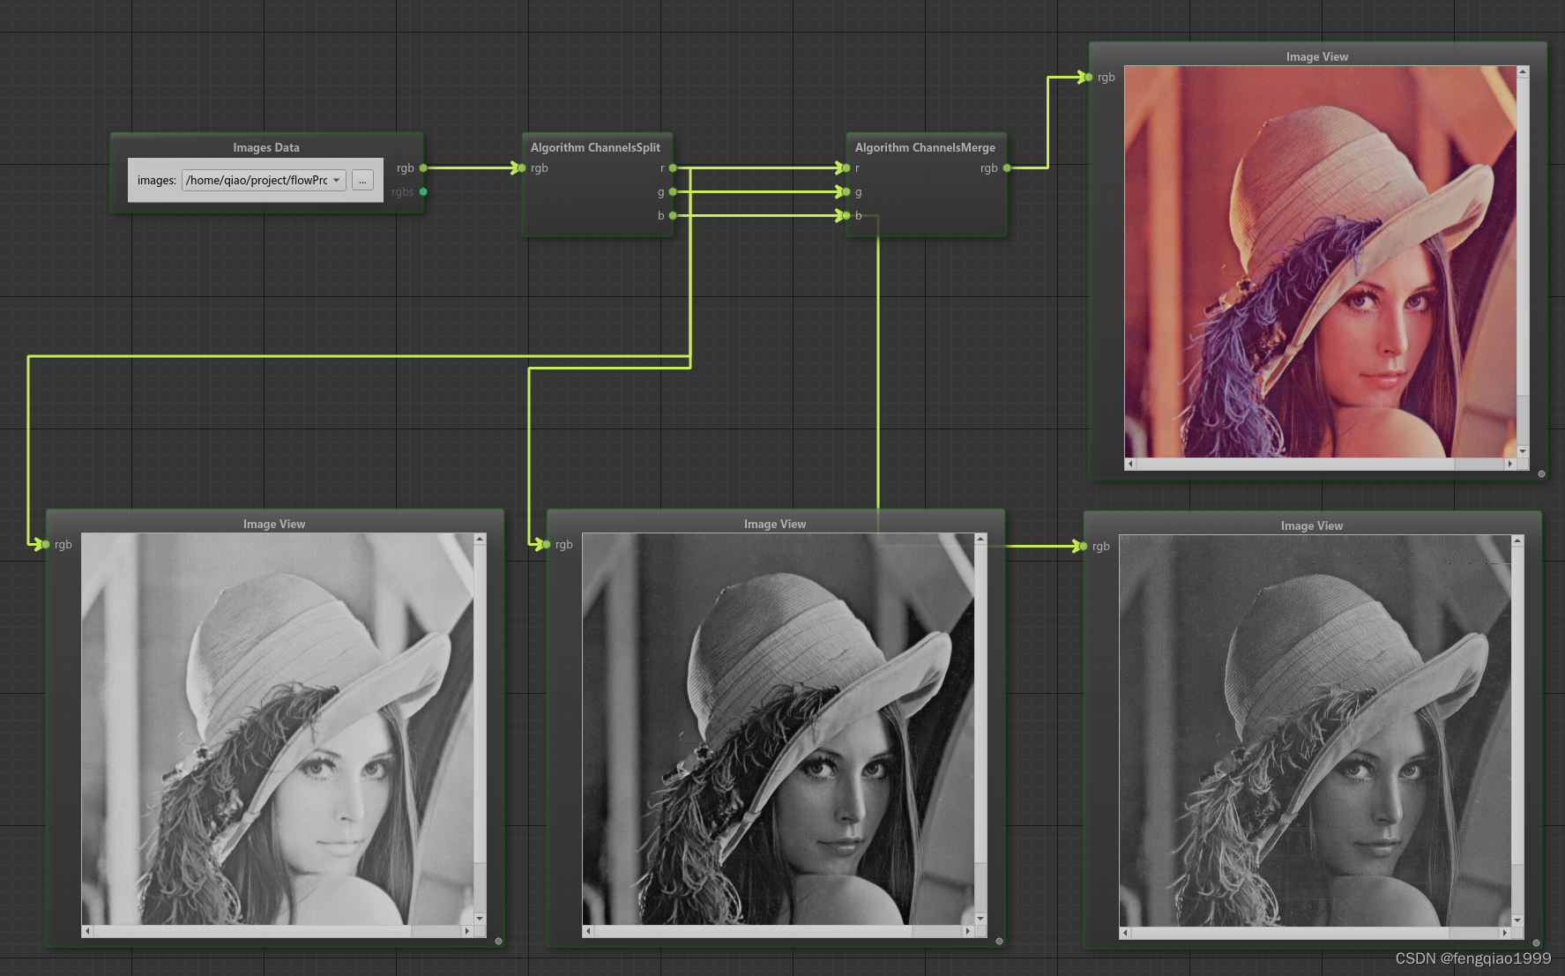Click scroll down arrow in bottom-middle Image View
Viewport: 1565px width, 976px height.
pos(980,919)
